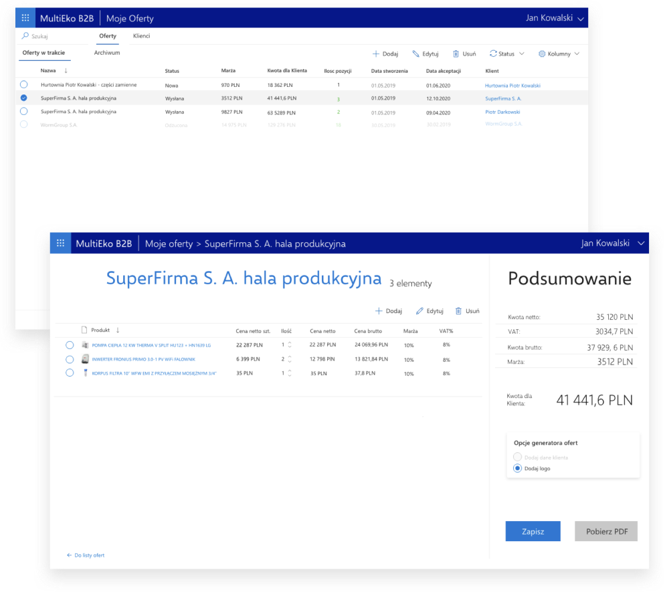
Task: Open the Jan Kowalski user menu in detail window
Action: pyautogui.click(x=640, y=243)
